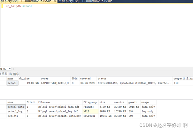Click the word school in the query
Image resolution: width=193 pixels, height=131 pixels.
(27, 6)
